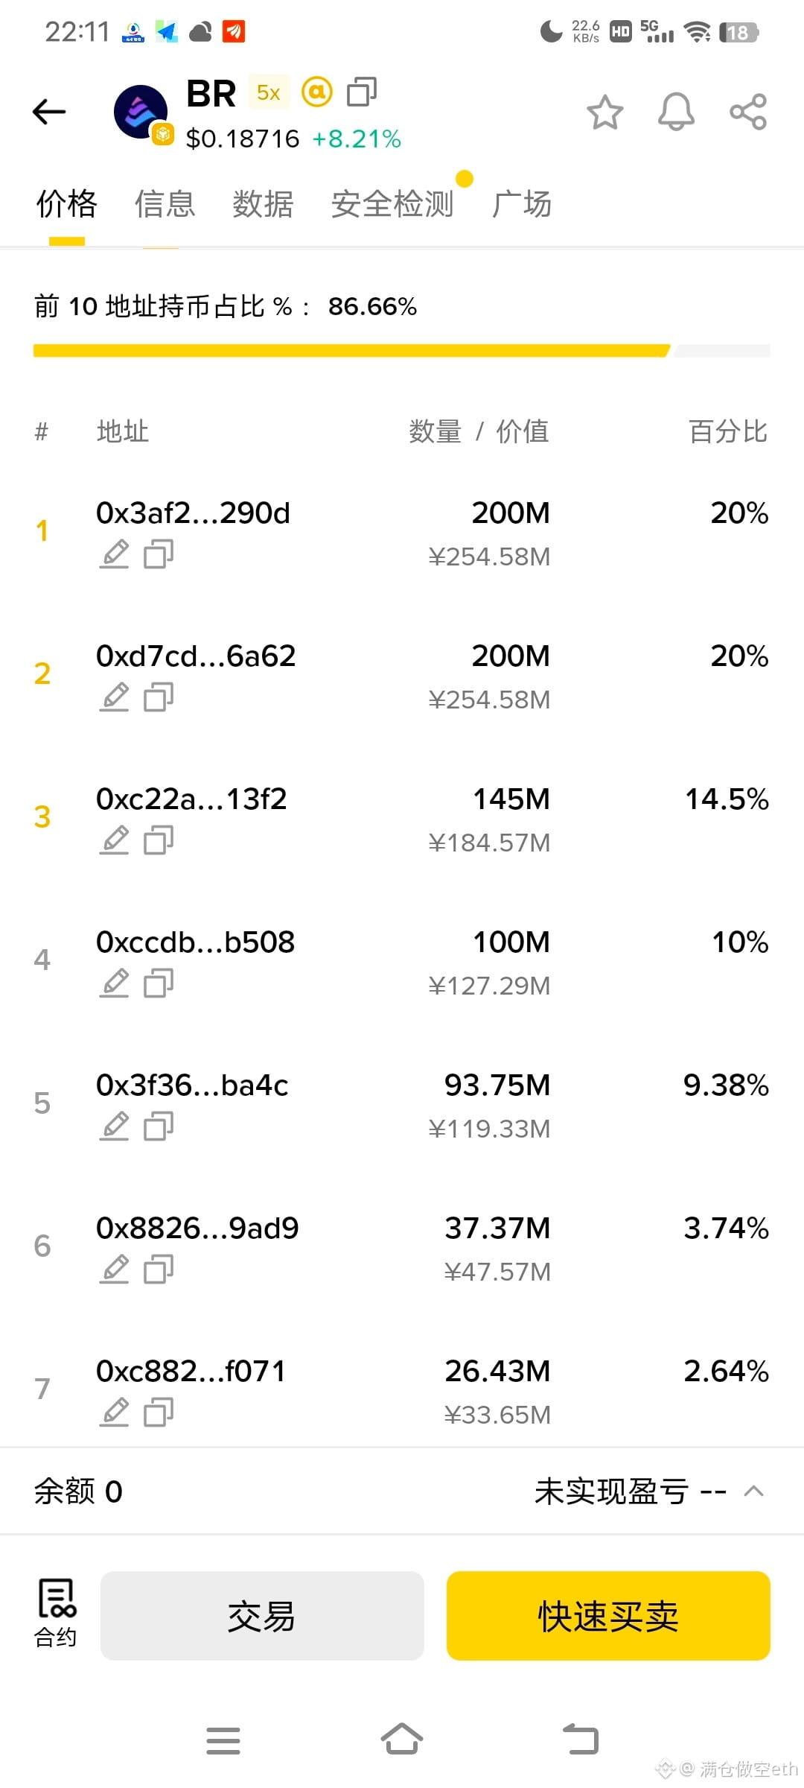The width and height of the screenshot is (804, 1788).
Task: Tap the yellow 快速买卖 button
Action: pyautogui.click(x=608, y=1616)
